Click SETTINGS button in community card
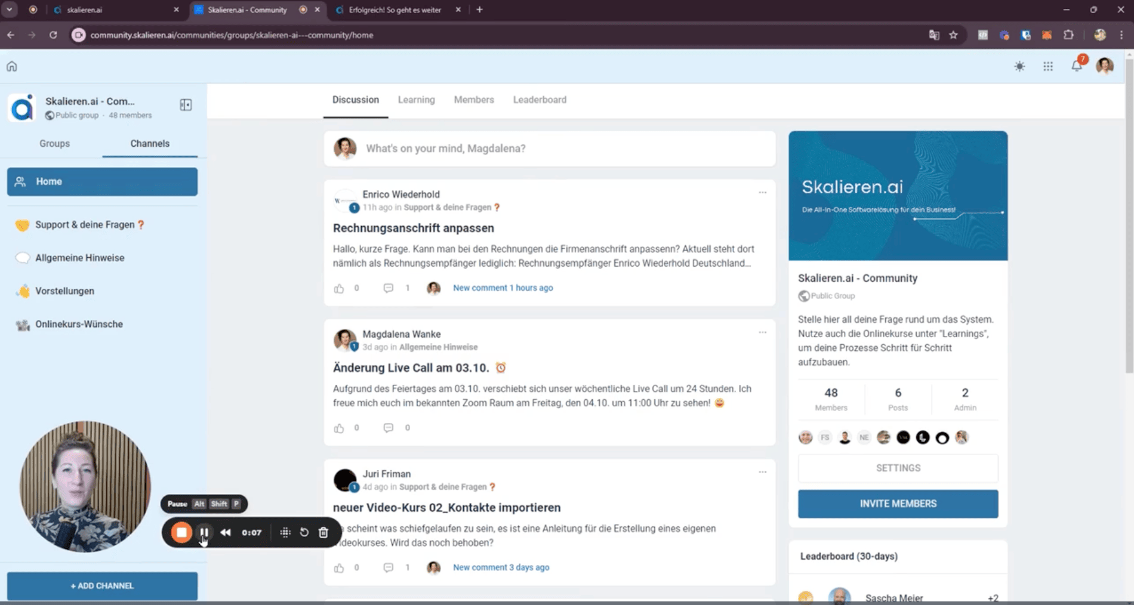Image resolution: width=1134 pixels, height=605 pixels. [x=898, y=468]
